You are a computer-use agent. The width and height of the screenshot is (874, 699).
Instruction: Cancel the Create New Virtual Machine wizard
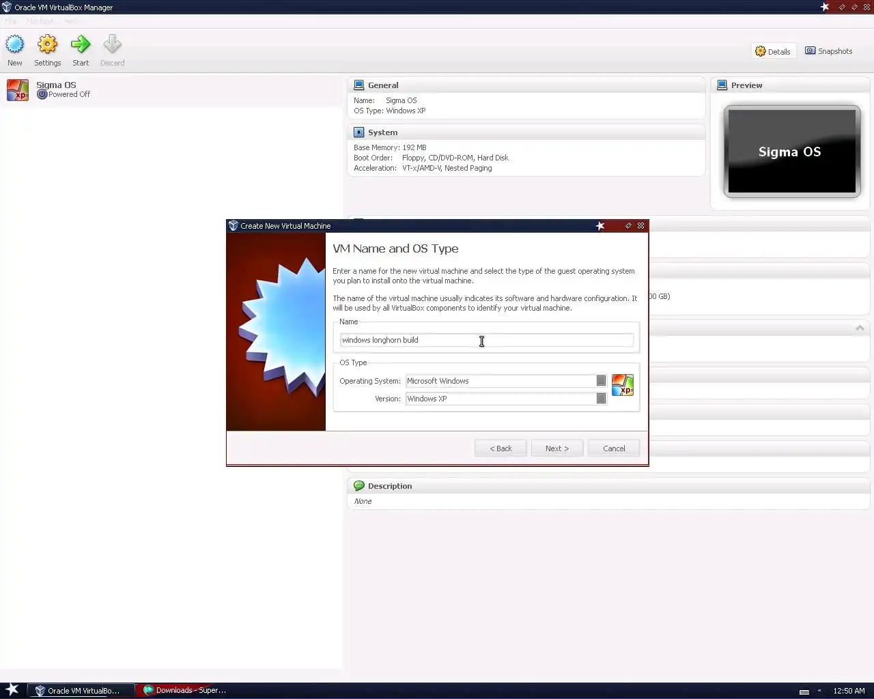[614, 448]
